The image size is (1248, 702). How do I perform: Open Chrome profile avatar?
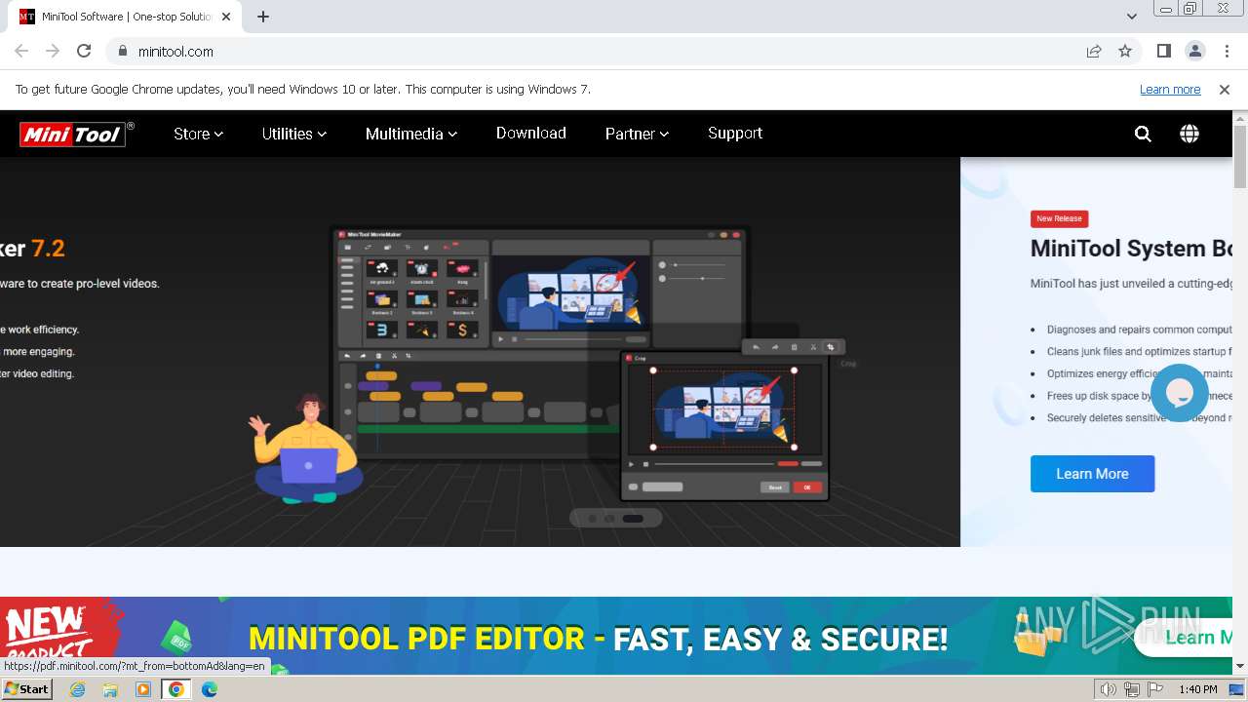tap(1195, 51)
